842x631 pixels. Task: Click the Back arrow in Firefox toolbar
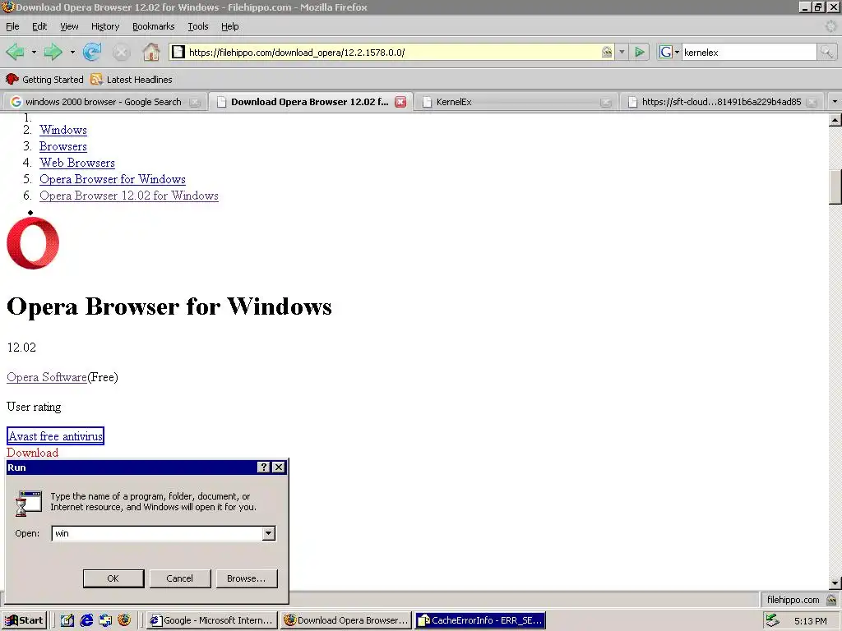click(x=15, y=52)
